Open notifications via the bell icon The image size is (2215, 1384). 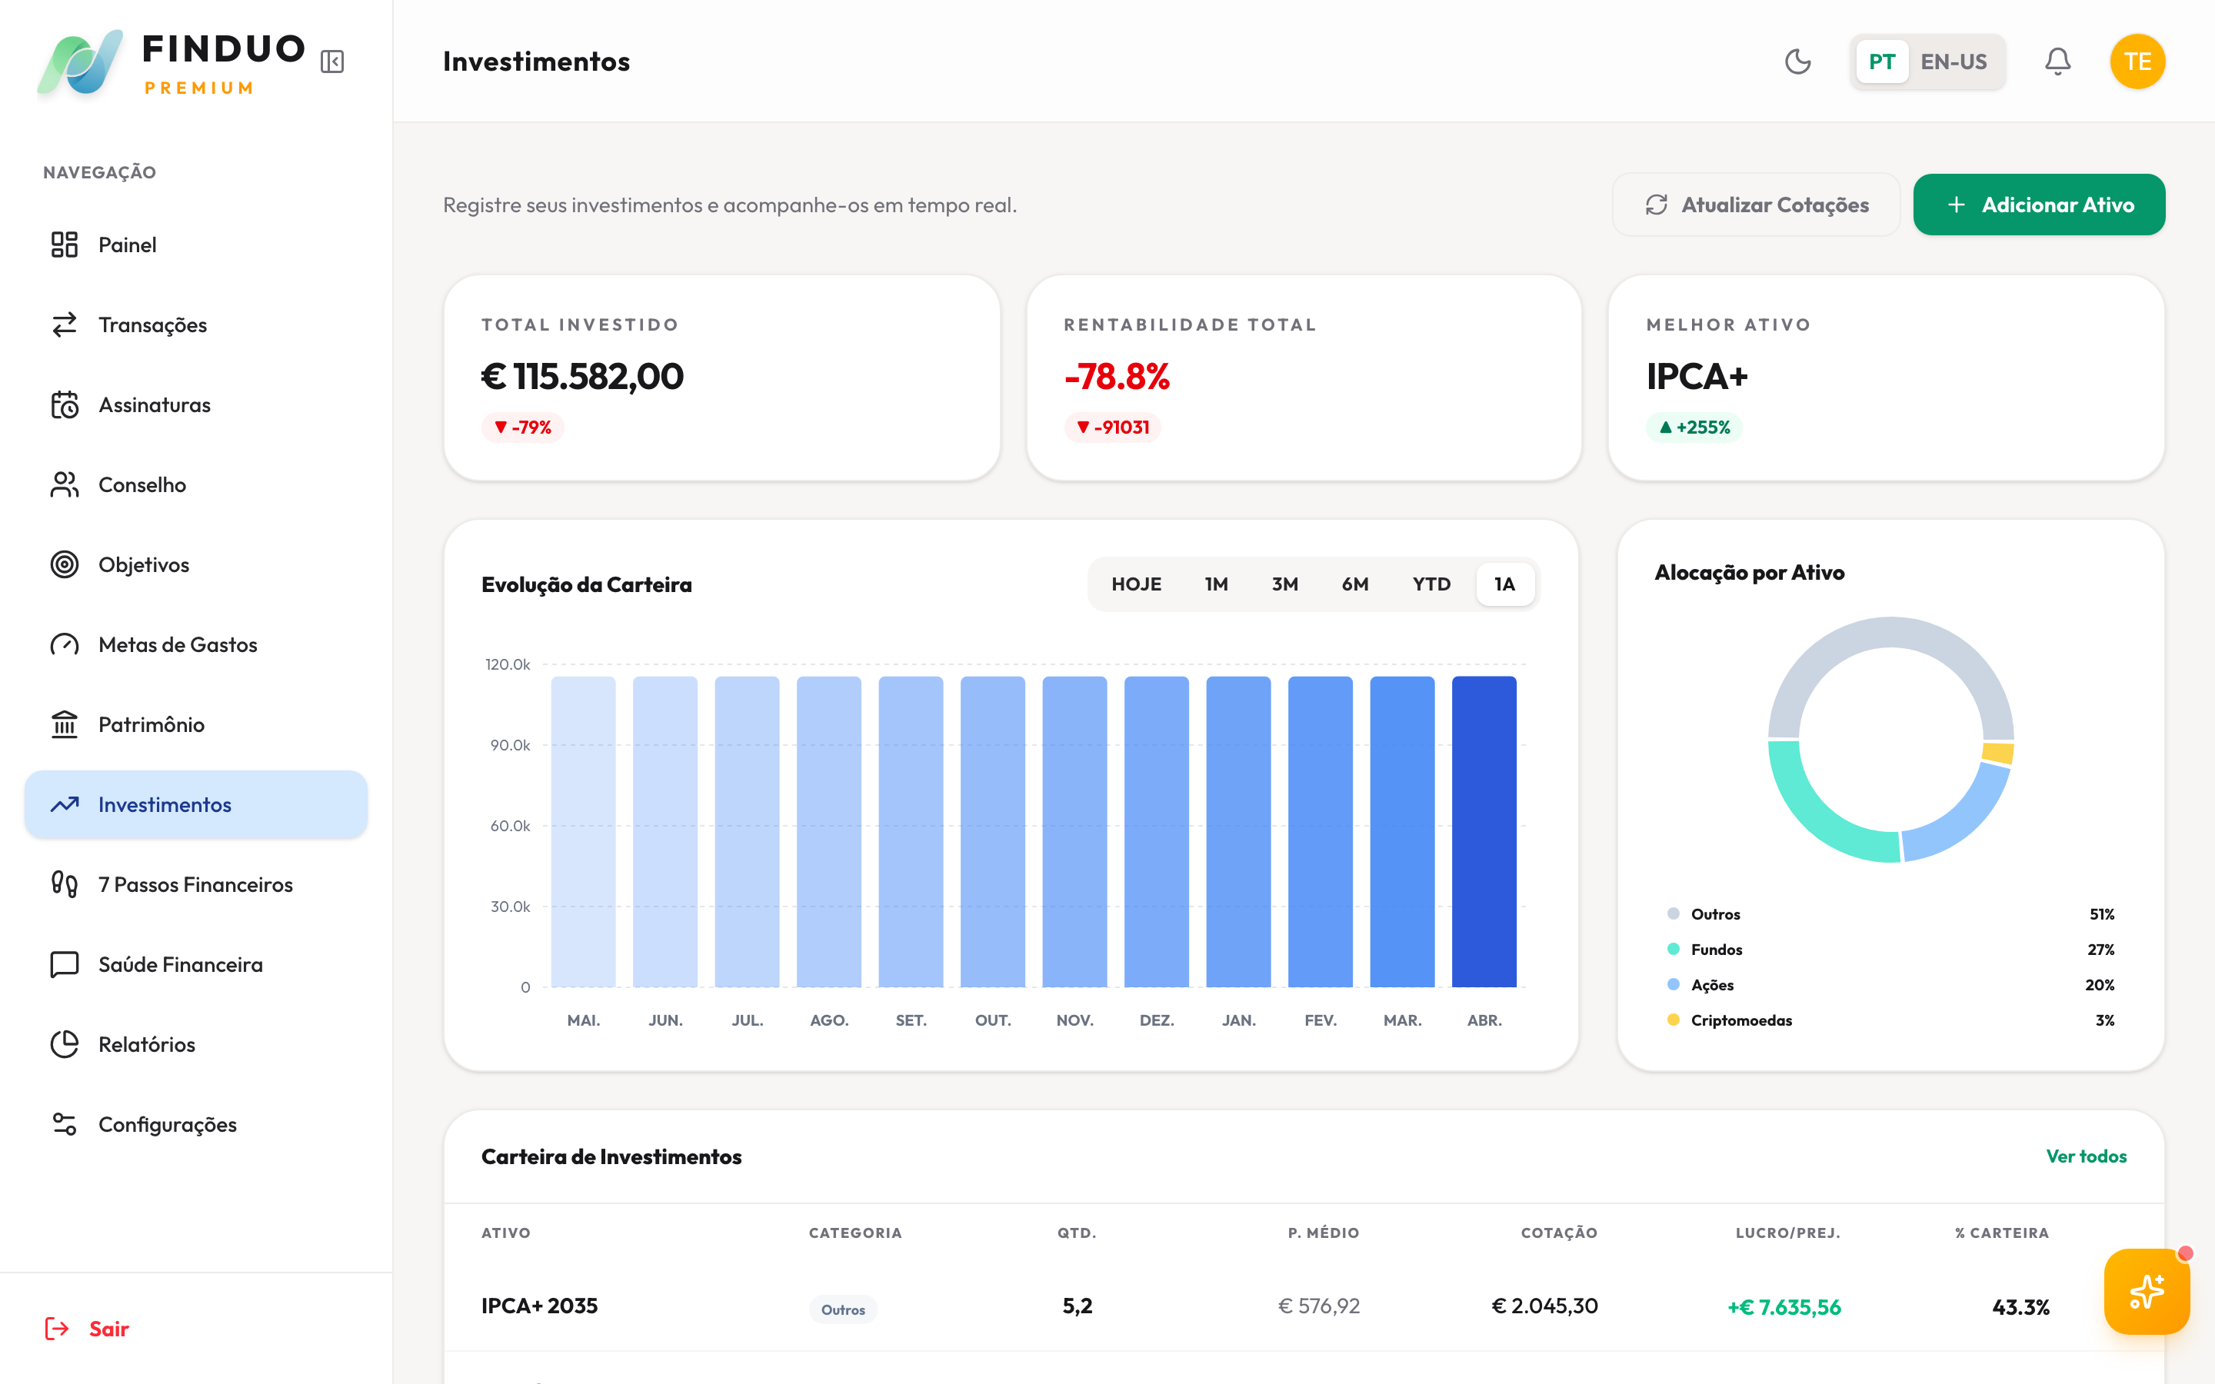[2057, 62]
